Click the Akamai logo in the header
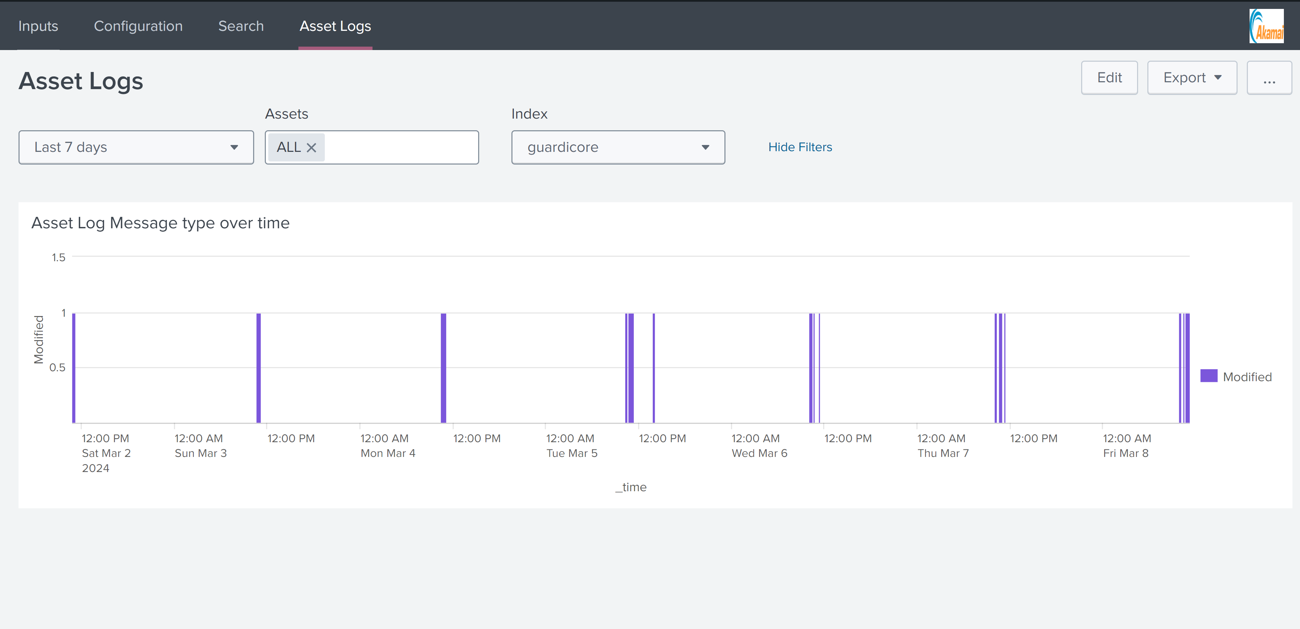This screenshot has width=1300, height=629. pyautogui.click(x=1266, y=26)
